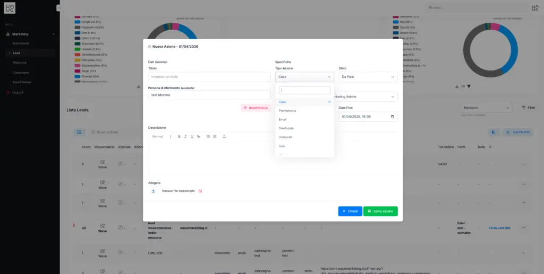Click the wavemarketing.it cell in the leads table
This screenshot has width=544, height=274.
193,228
